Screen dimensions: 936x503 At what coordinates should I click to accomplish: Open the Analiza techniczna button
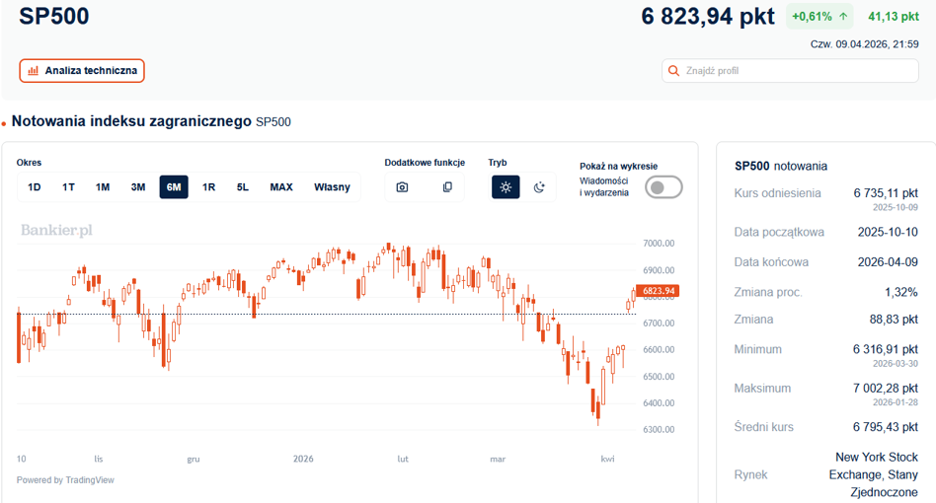(x=82, y=70)
